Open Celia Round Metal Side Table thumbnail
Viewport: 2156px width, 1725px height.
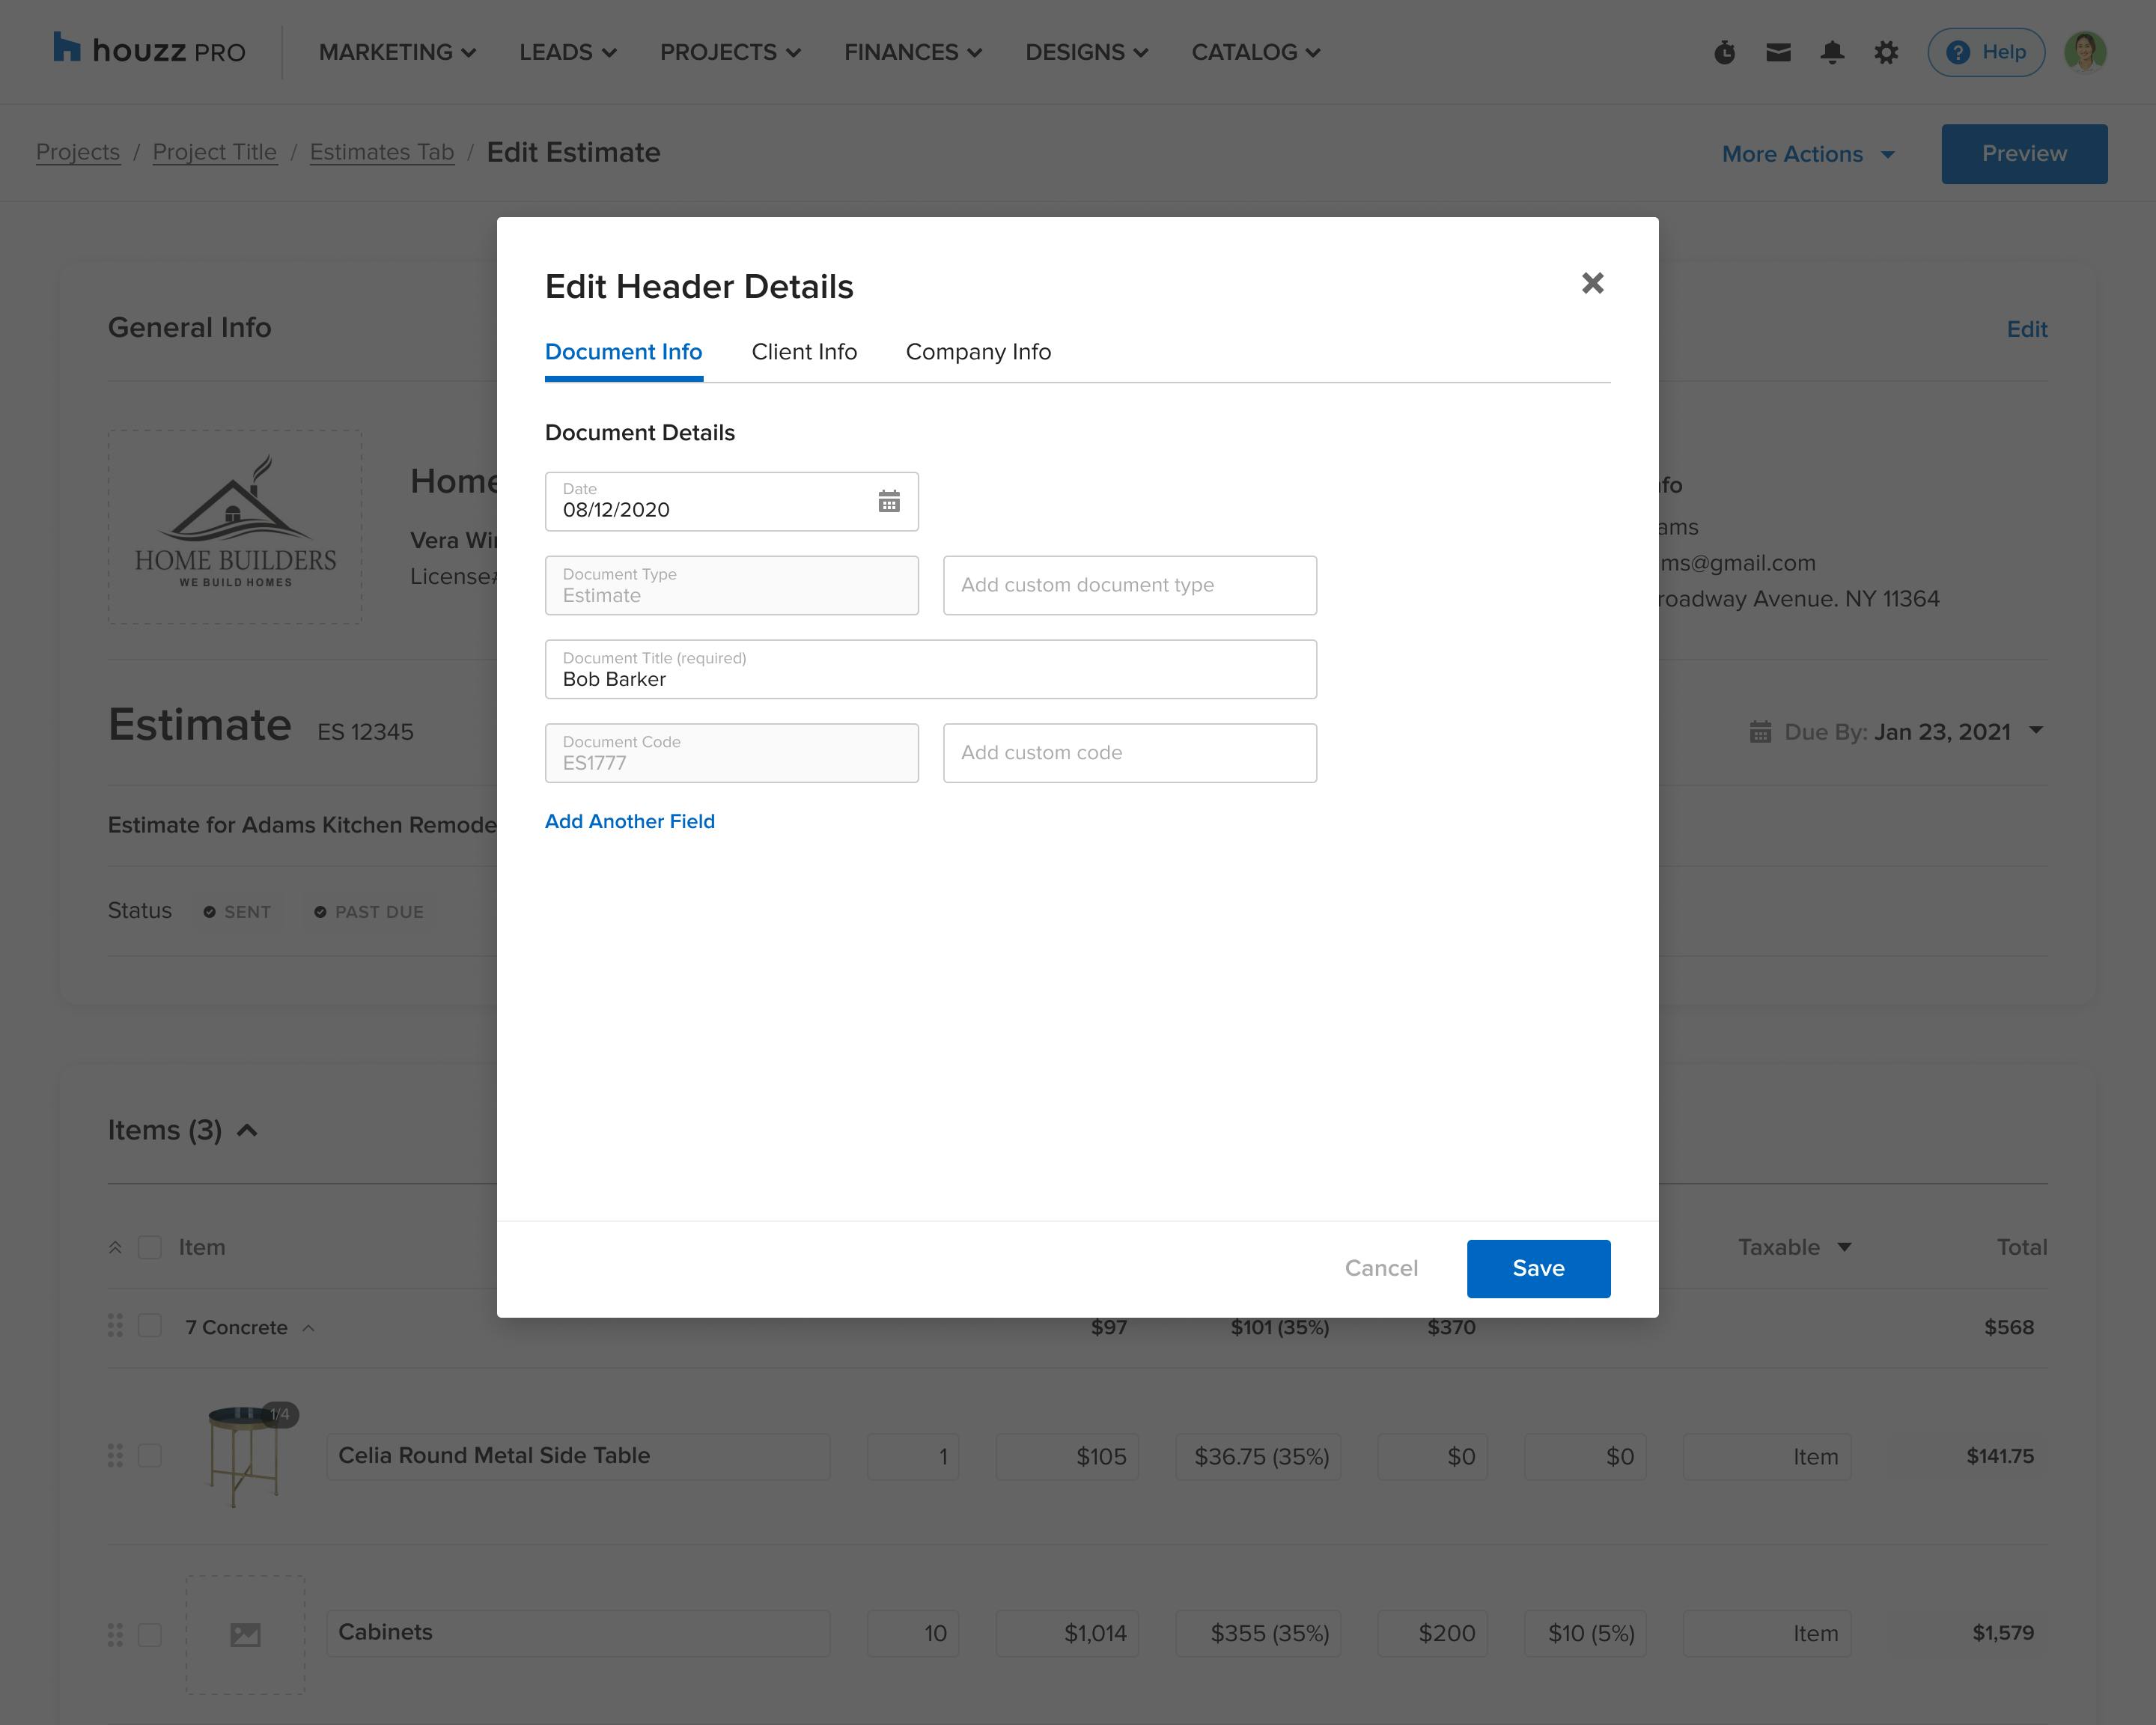click(x=245, y=1456)
